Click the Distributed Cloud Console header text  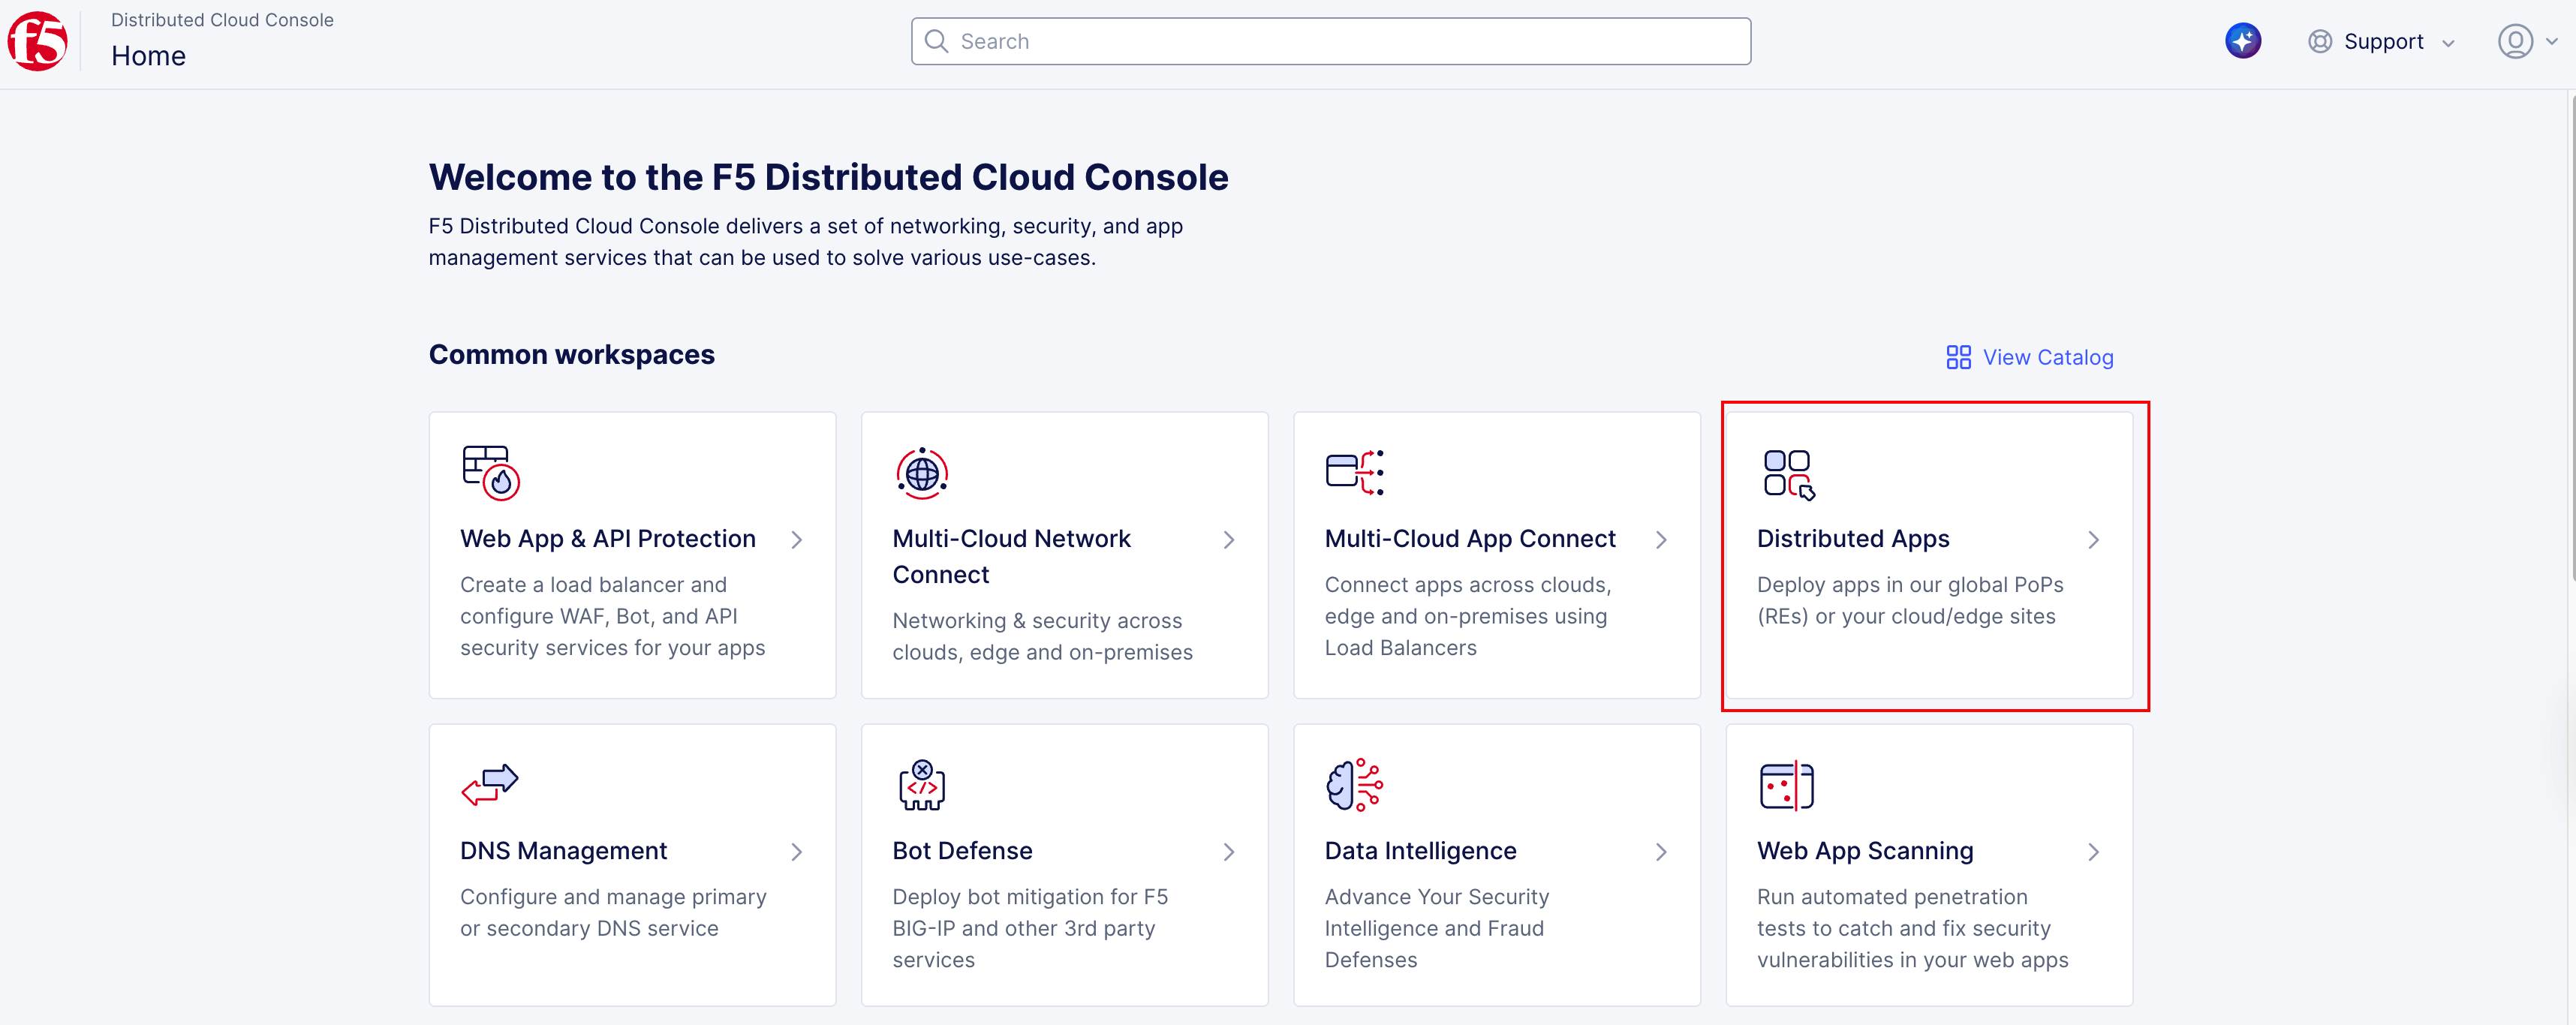coord(222,20)
